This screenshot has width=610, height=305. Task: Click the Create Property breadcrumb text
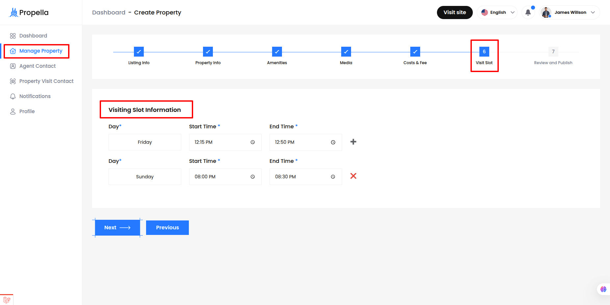(158, 13)
